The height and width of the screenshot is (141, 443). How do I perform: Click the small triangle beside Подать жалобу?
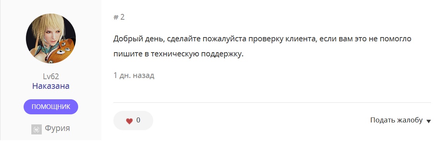(x=429, y=121)
